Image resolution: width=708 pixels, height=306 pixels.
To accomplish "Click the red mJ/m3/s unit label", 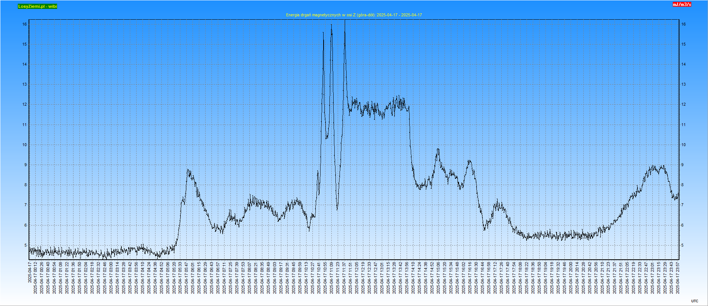I will 682,4.
